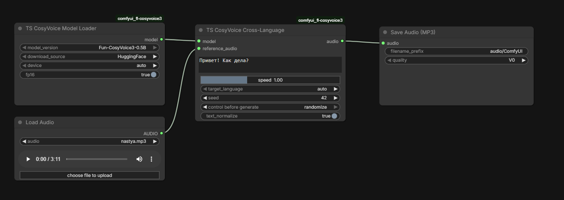Click the speed 1.00 slider
The width and height of the screenshot is (564, 200).
tap(270, 80)
